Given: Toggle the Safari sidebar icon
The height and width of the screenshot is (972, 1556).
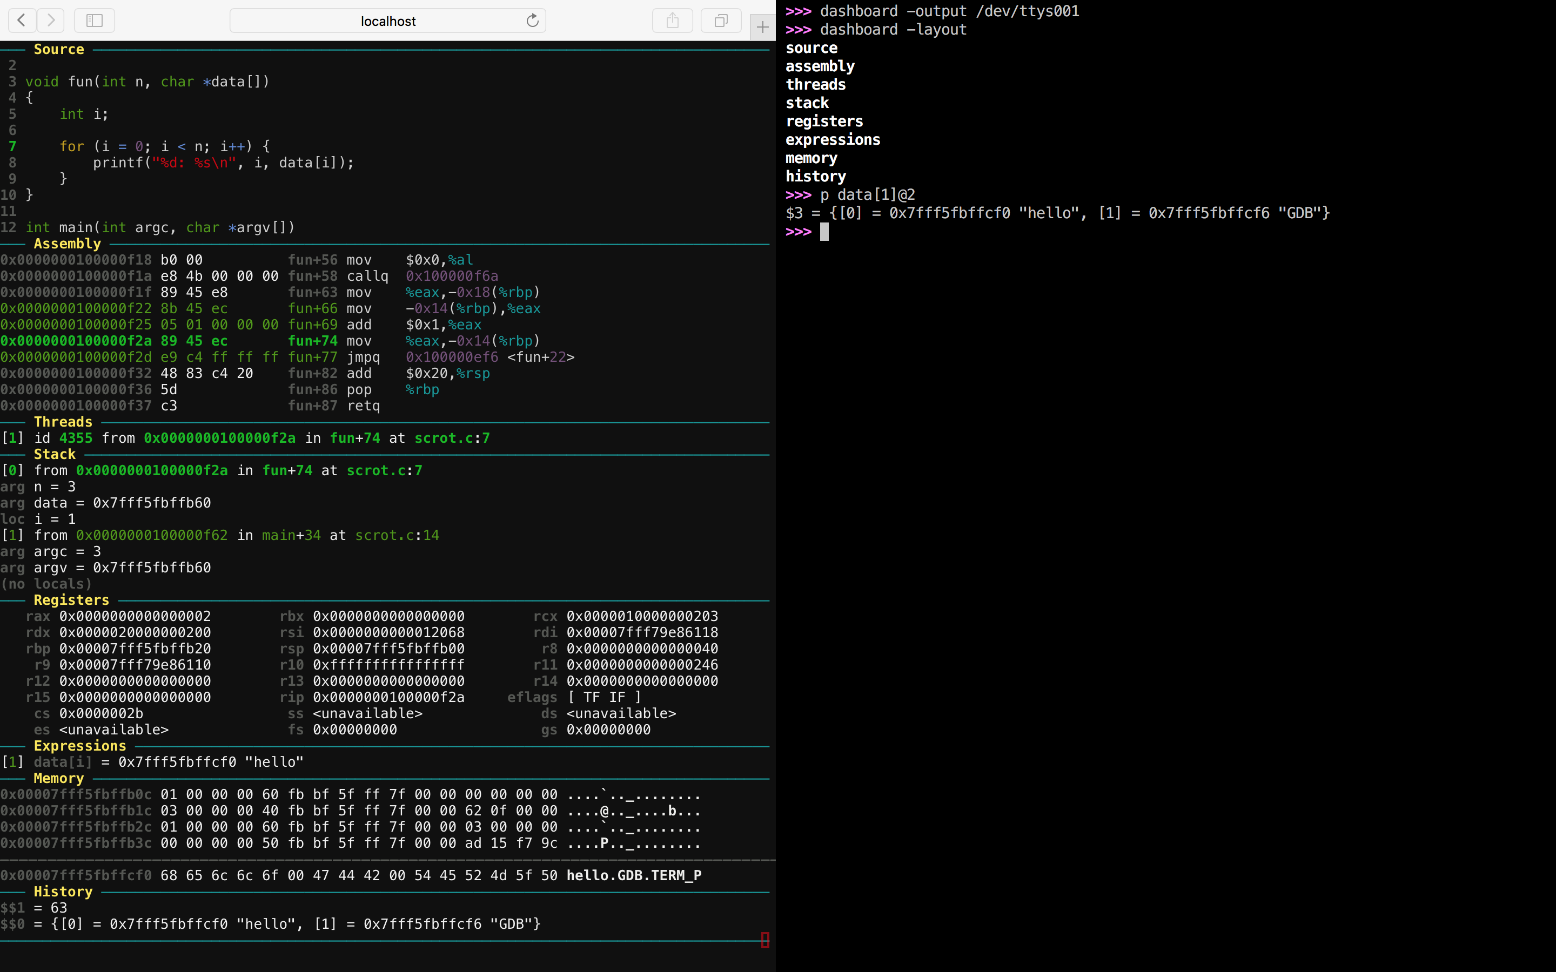Looking at the screenshot, I should click(95, 21).
